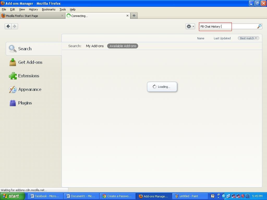Image resolution: width=267 pixels, height=200 pixels.
Task: Sort results by Last Updated
Action: click(x=222, y=38)
